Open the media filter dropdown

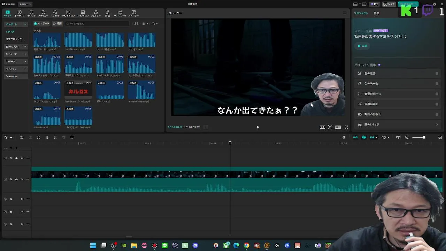click(x=155, y=24)
